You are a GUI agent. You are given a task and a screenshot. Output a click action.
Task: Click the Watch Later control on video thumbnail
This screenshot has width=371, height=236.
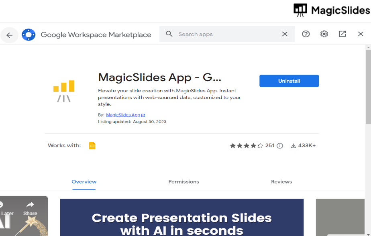[6, 209]
